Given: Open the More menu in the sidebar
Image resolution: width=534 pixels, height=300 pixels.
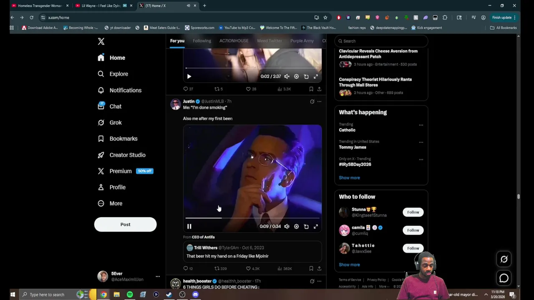Looking at the screenshot, I should pyautogui.click(x=110, y=203).
